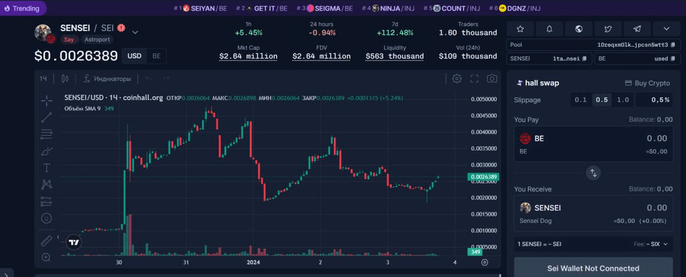The height and width of the screenshot is (277, 686).
Task: Open the project website globe icon
Action: (579, 29)
